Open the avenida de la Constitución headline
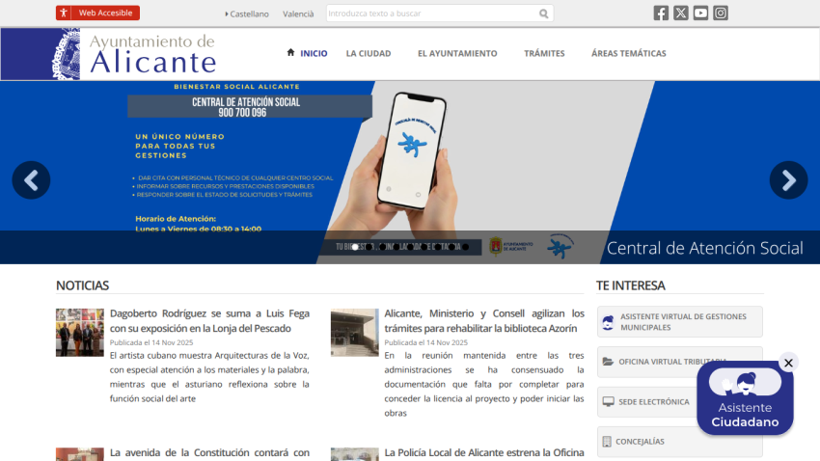The height and width of the screenshot is (461, 820). coord(209,452)
